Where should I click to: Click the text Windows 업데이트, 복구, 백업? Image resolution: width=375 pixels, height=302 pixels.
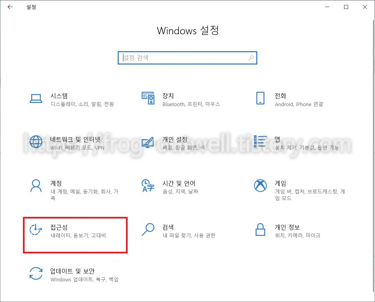coord(84,279)
